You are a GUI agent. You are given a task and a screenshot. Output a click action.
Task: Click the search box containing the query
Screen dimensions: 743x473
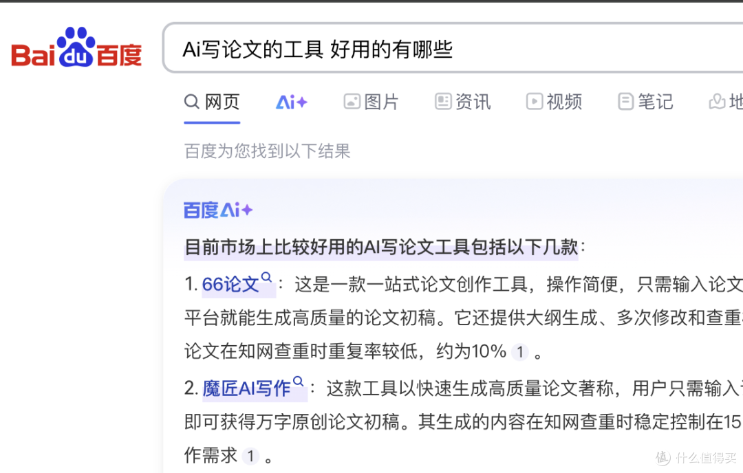click(x=453, y=48)
